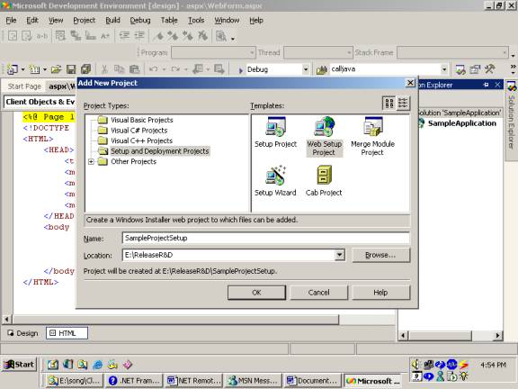This screenshot has height=389, width=518.
Task: Open the Debug menu
Action: point(140,20)
